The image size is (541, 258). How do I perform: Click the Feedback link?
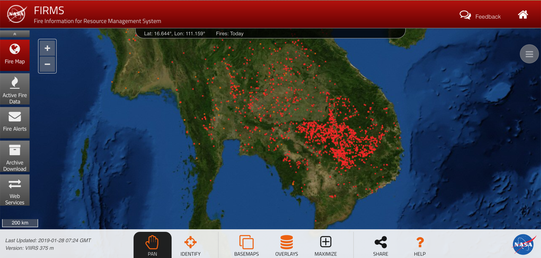[x=488, y=17]
